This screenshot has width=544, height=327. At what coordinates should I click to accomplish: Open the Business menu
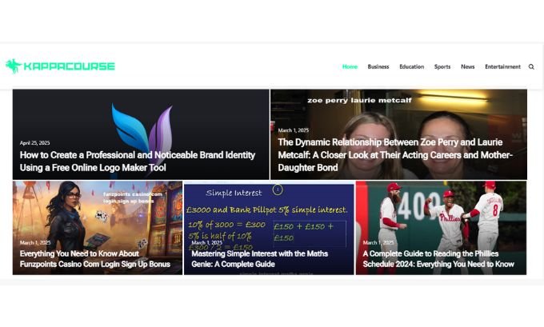378,66
